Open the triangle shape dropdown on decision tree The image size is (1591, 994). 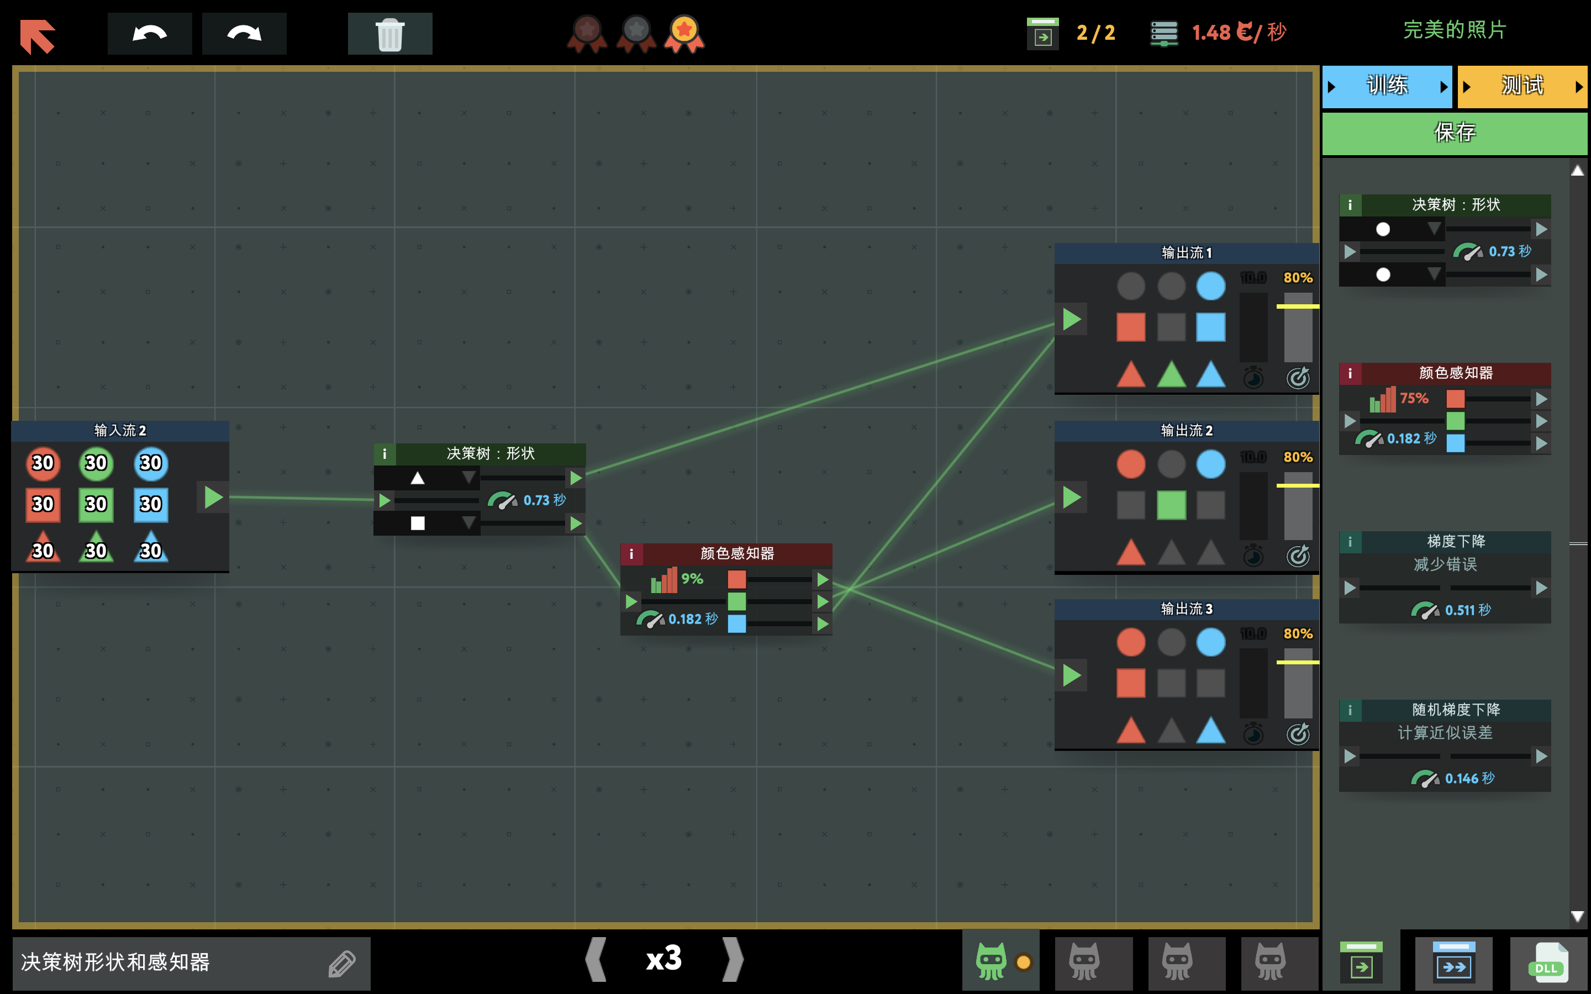[x=468, y=477]
